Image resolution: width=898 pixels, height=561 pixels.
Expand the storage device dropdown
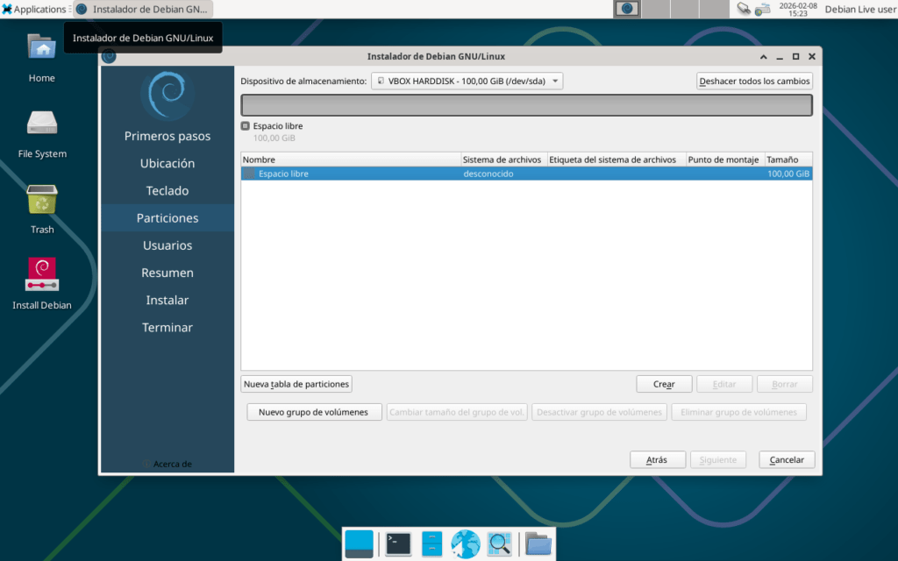click(467, 82)
